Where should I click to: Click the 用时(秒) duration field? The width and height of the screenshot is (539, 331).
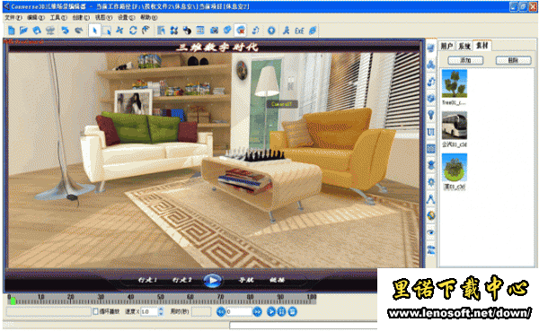[201, 312]
